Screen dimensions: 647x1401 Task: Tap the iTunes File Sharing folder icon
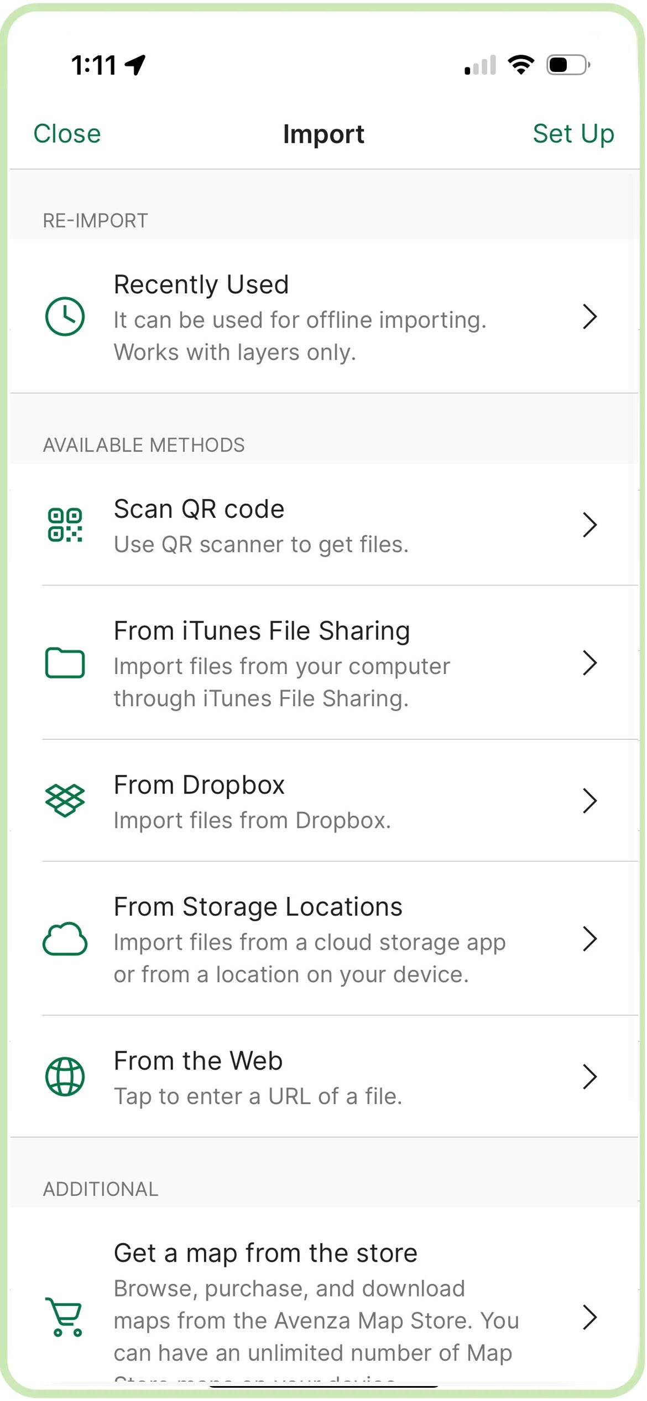(x=65, y=662)
